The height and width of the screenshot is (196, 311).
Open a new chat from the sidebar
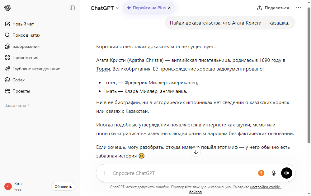click(24, 24)
